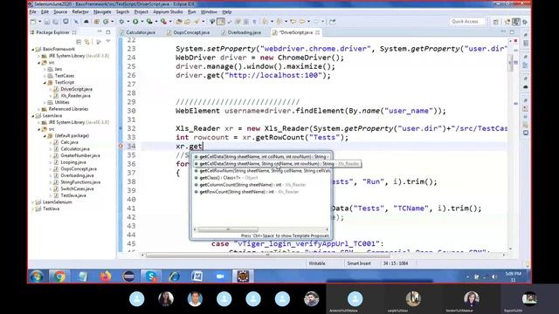Click the black cloud toolbar icon
The height and width of the screenshot is (314, 559).
[86, 22]
